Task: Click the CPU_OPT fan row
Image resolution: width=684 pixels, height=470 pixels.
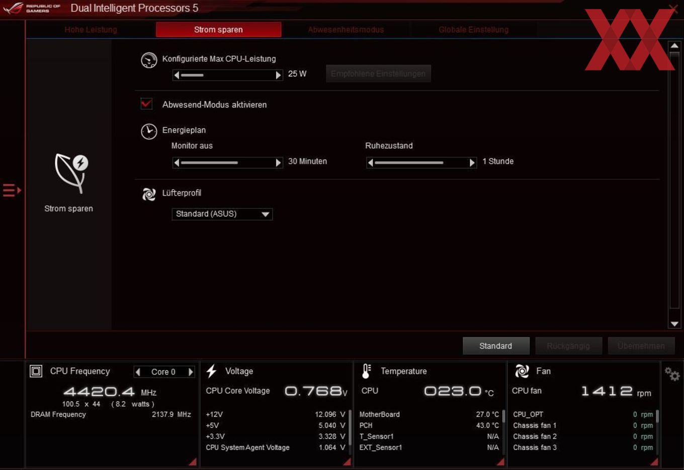Action: [583, 414]
